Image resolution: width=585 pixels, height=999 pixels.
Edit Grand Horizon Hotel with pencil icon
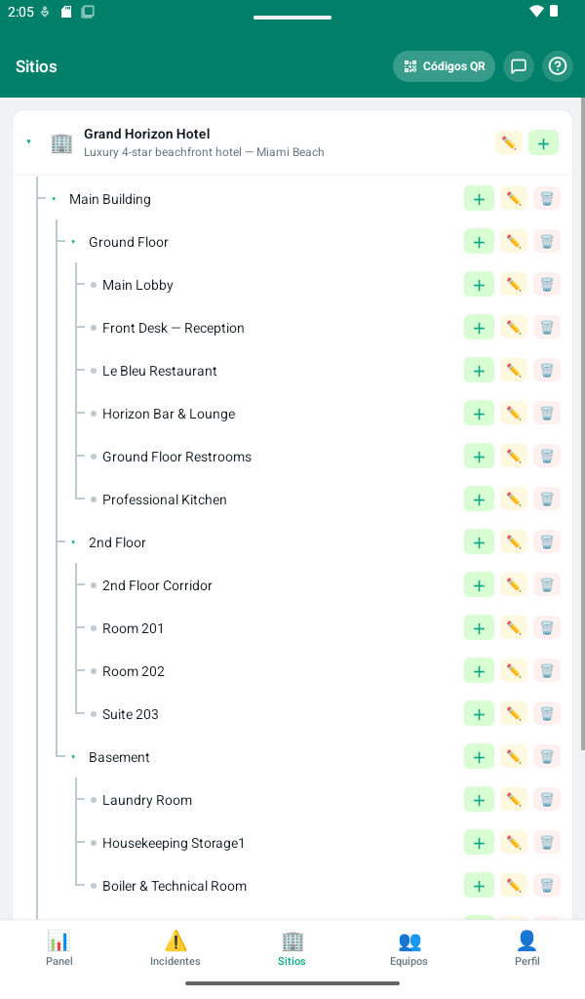[x=509, y=142]
